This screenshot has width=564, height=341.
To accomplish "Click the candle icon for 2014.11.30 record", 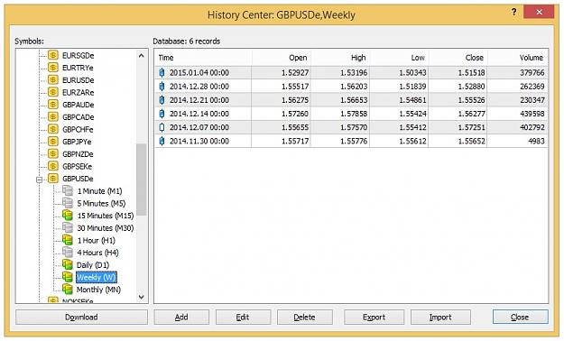I will pyautogui.click(x=162, y=141).
